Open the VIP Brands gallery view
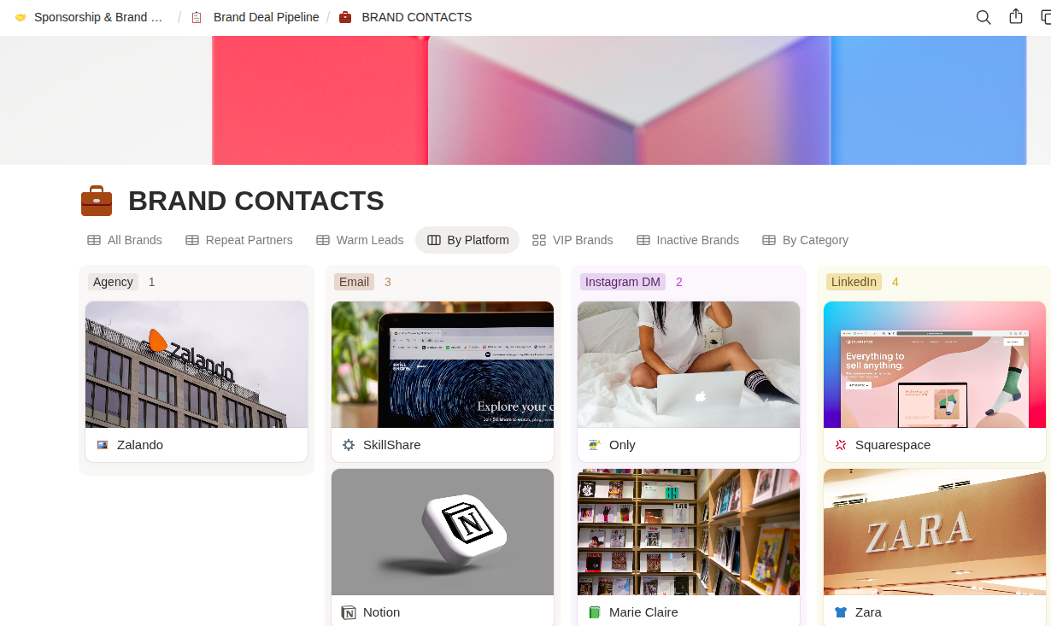Viewport: 1051px width, 626px height. [x=572, y=240]
